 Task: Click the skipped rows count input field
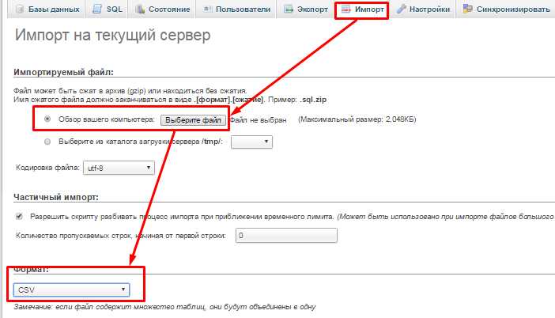[x=286, y=235]
